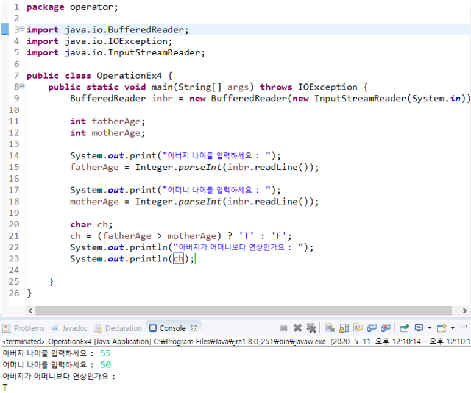Click 'char ch;' declaration on line 20
471x393 pixels.
pyautogui.click(x=91, y=224)
